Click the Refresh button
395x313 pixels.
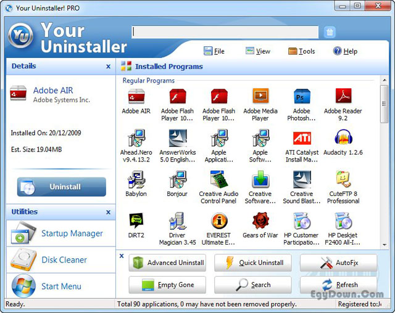click(x=339, y=285)
